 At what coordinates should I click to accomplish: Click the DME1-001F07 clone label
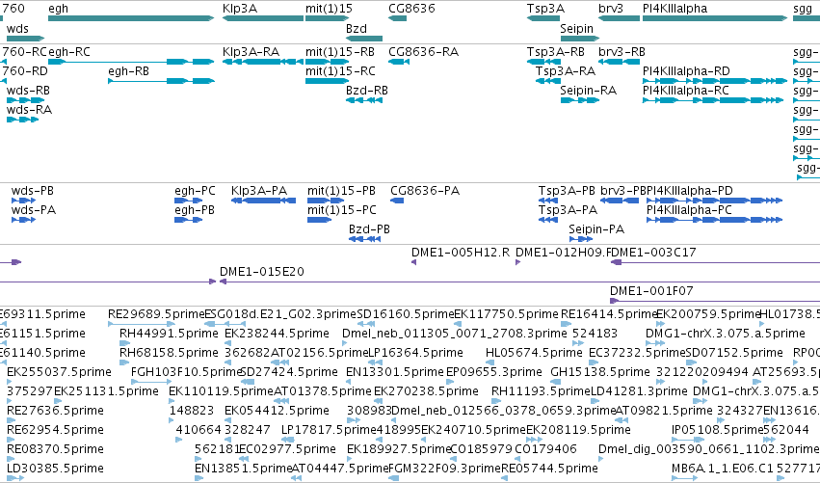point(651,291)
